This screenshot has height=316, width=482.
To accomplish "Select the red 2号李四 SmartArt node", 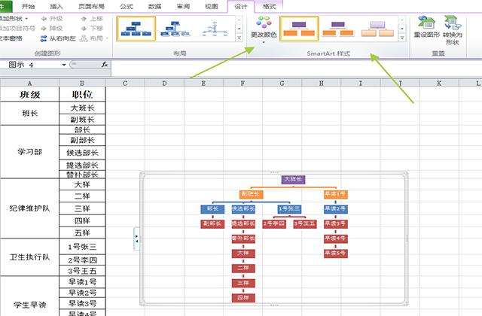I will [274, 224].
